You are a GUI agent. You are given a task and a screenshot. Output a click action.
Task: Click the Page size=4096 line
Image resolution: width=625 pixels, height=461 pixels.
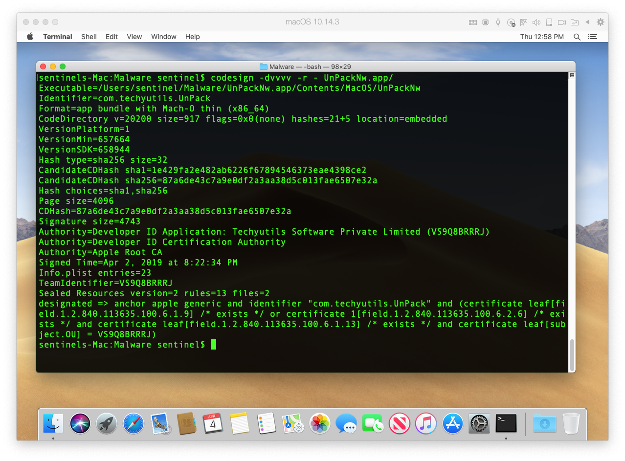point(76,201)
